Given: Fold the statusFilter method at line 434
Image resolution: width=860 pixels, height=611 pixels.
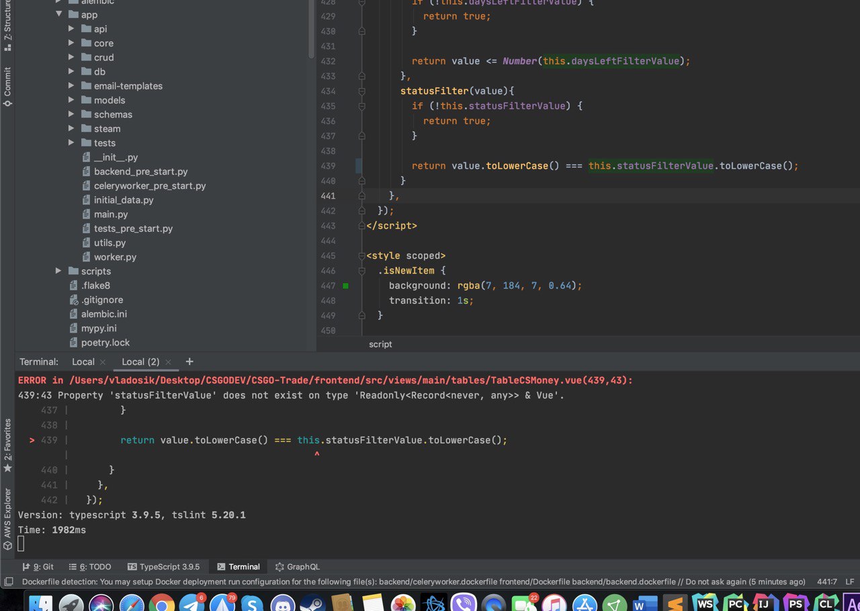Looking at the screenshot, I should [361, 91].
